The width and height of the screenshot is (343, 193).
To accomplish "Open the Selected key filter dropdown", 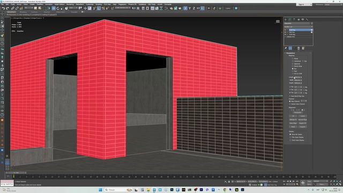I will click(320, 181).
